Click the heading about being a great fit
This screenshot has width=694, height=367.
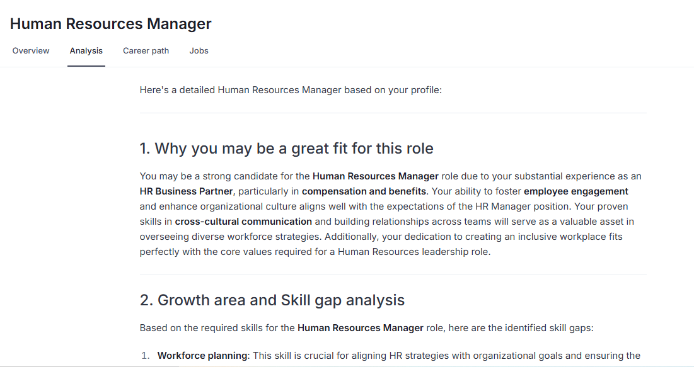(286, 149)
